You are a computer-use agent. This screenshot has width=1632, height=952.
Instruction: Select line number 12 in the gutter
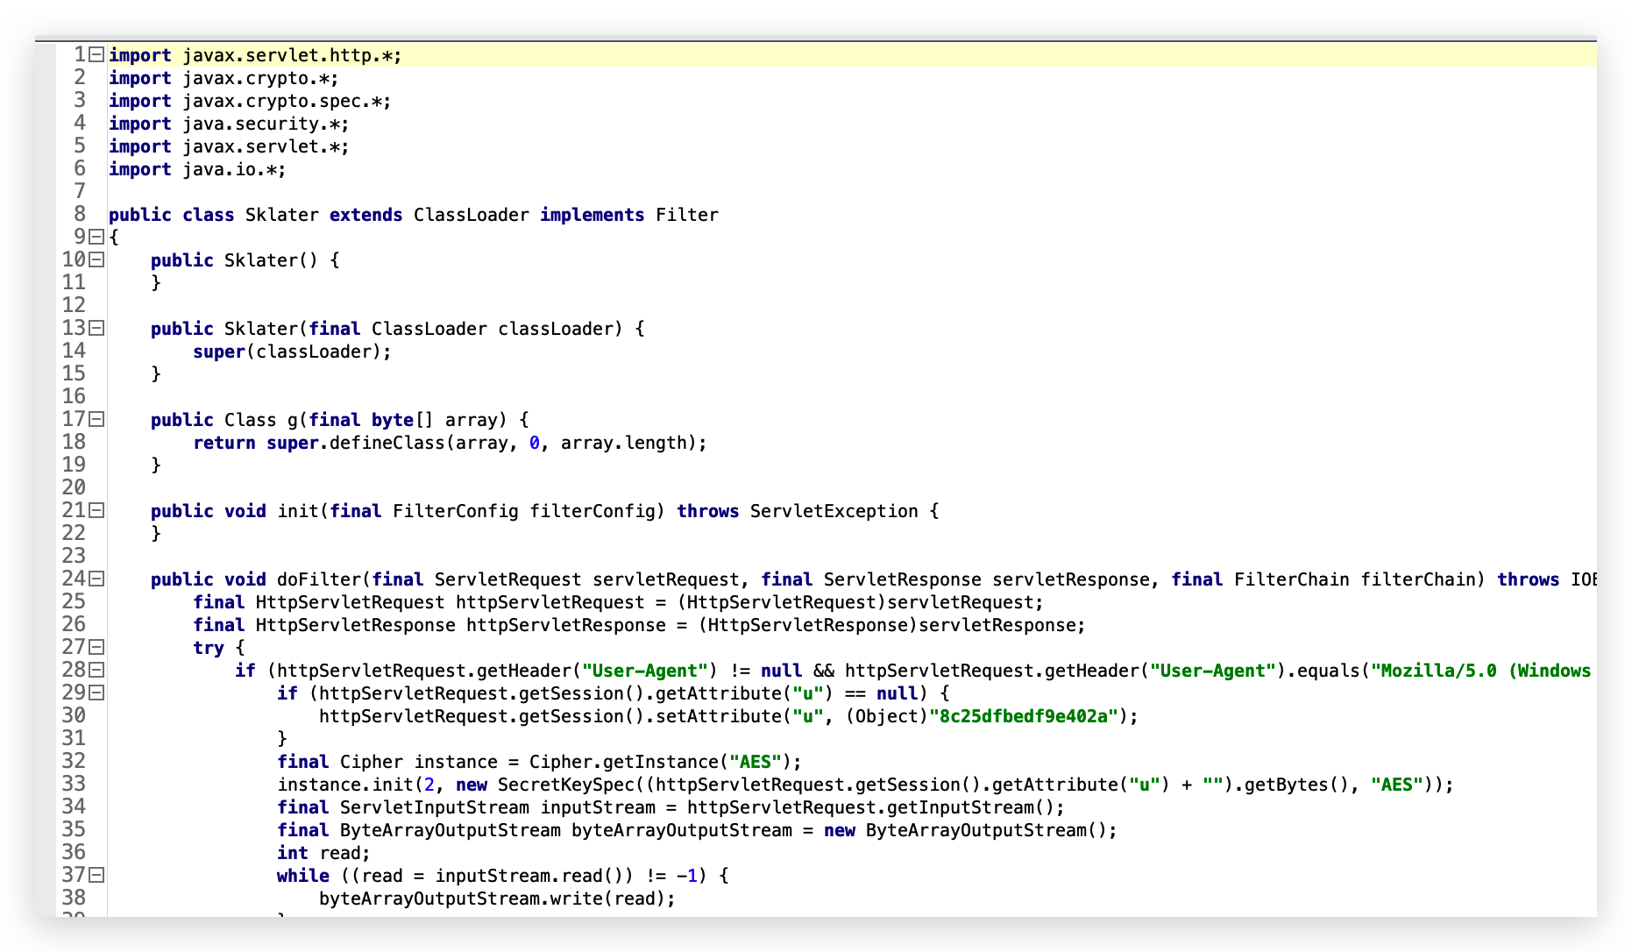click(x=74, y=305)
